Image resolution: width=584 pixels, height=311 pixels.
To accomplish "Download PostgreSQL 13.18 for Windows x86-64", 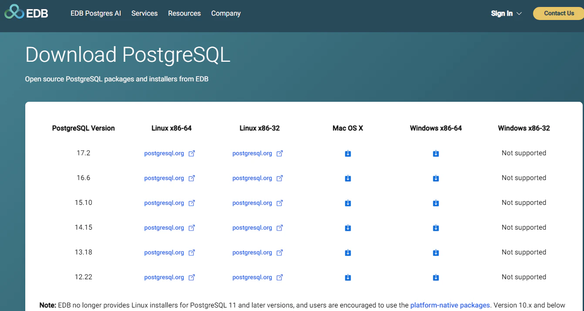I will 436,253.
